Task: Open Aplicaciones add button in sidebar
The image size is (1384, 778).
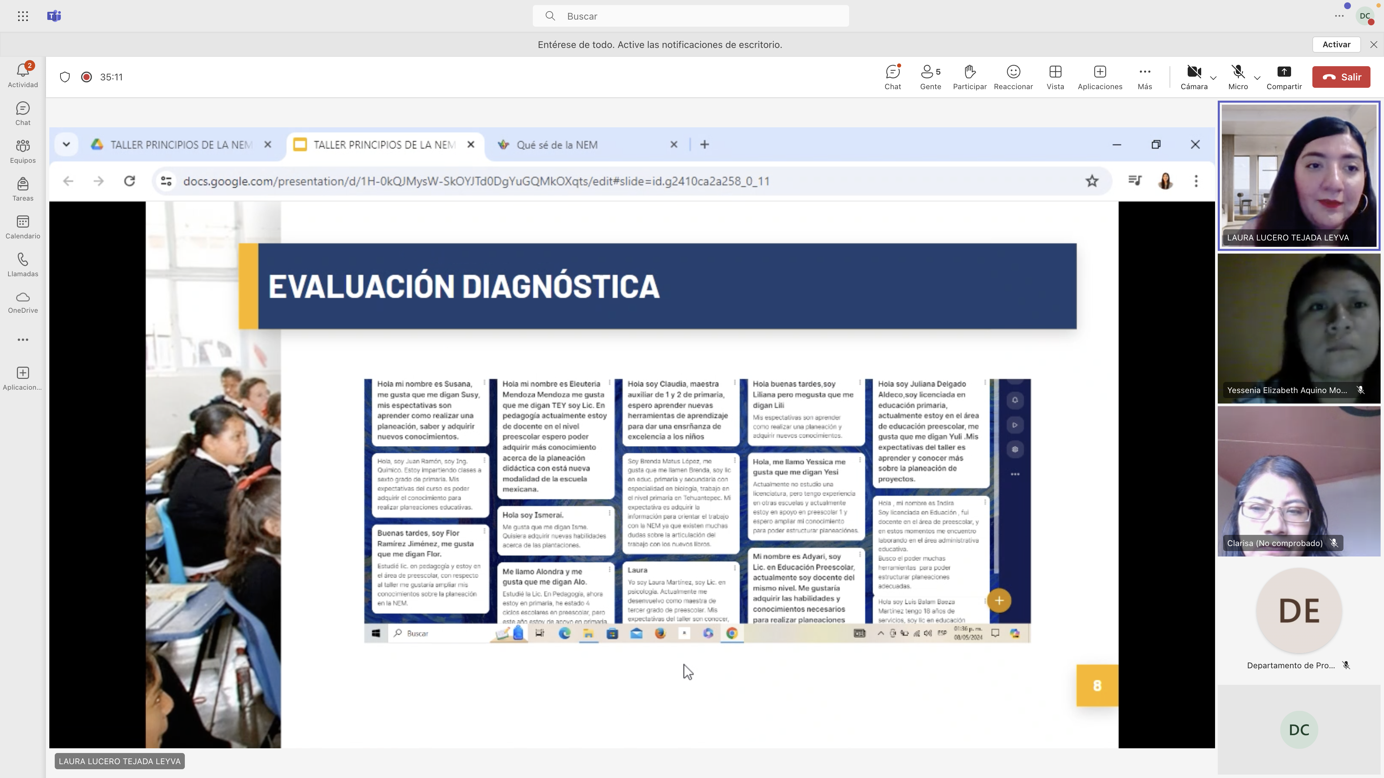Action: tap(23, 379)
